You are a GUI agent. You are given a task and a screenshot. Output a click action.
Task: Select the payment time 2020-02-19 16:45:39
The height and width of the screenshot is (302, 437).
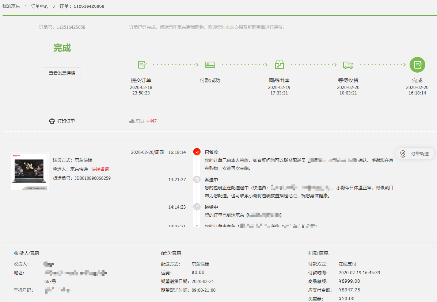[359, 273]
